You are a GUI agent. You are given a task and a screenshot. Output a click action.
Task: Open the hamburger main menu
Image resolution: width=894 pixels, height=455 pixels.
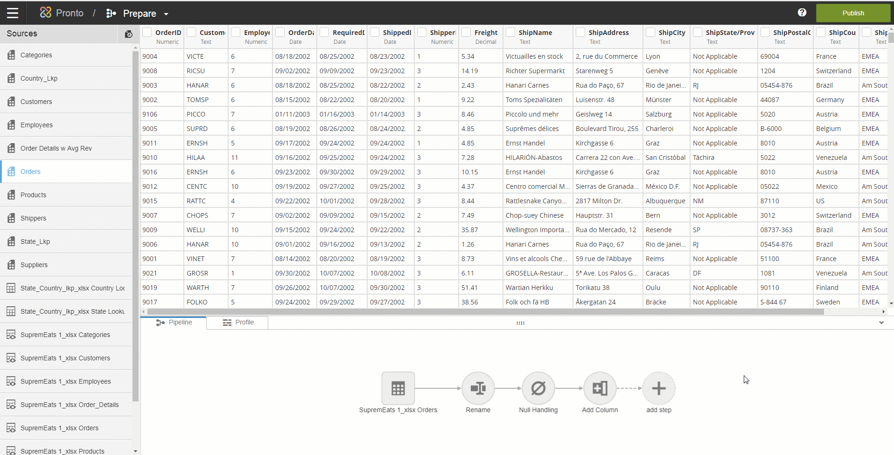pos(13,13)
